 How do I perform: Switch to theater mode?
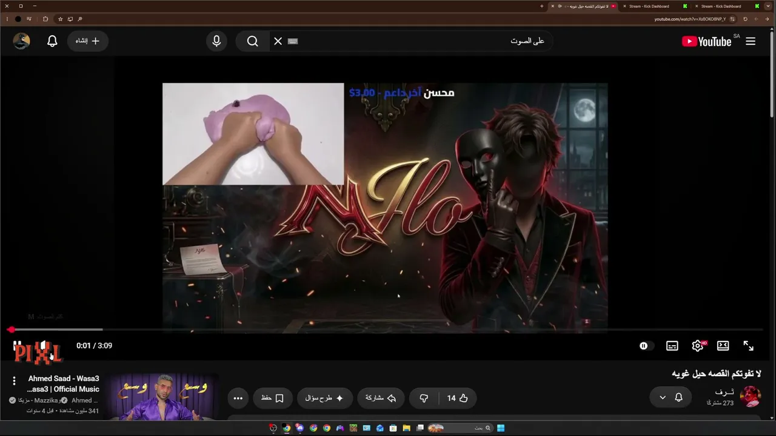coord(723,346)
